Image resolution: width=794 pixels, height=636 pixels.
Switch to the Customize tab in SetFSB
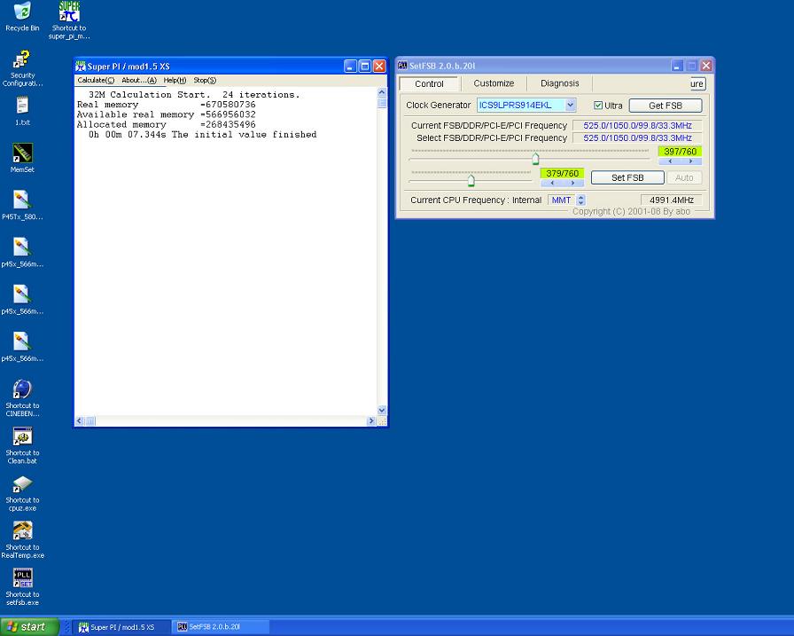(494, 83)
